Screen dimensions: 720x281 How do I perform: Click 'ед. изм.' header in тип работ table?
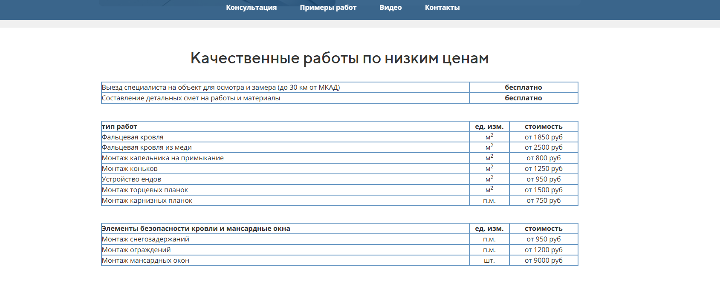pos(489,126)
